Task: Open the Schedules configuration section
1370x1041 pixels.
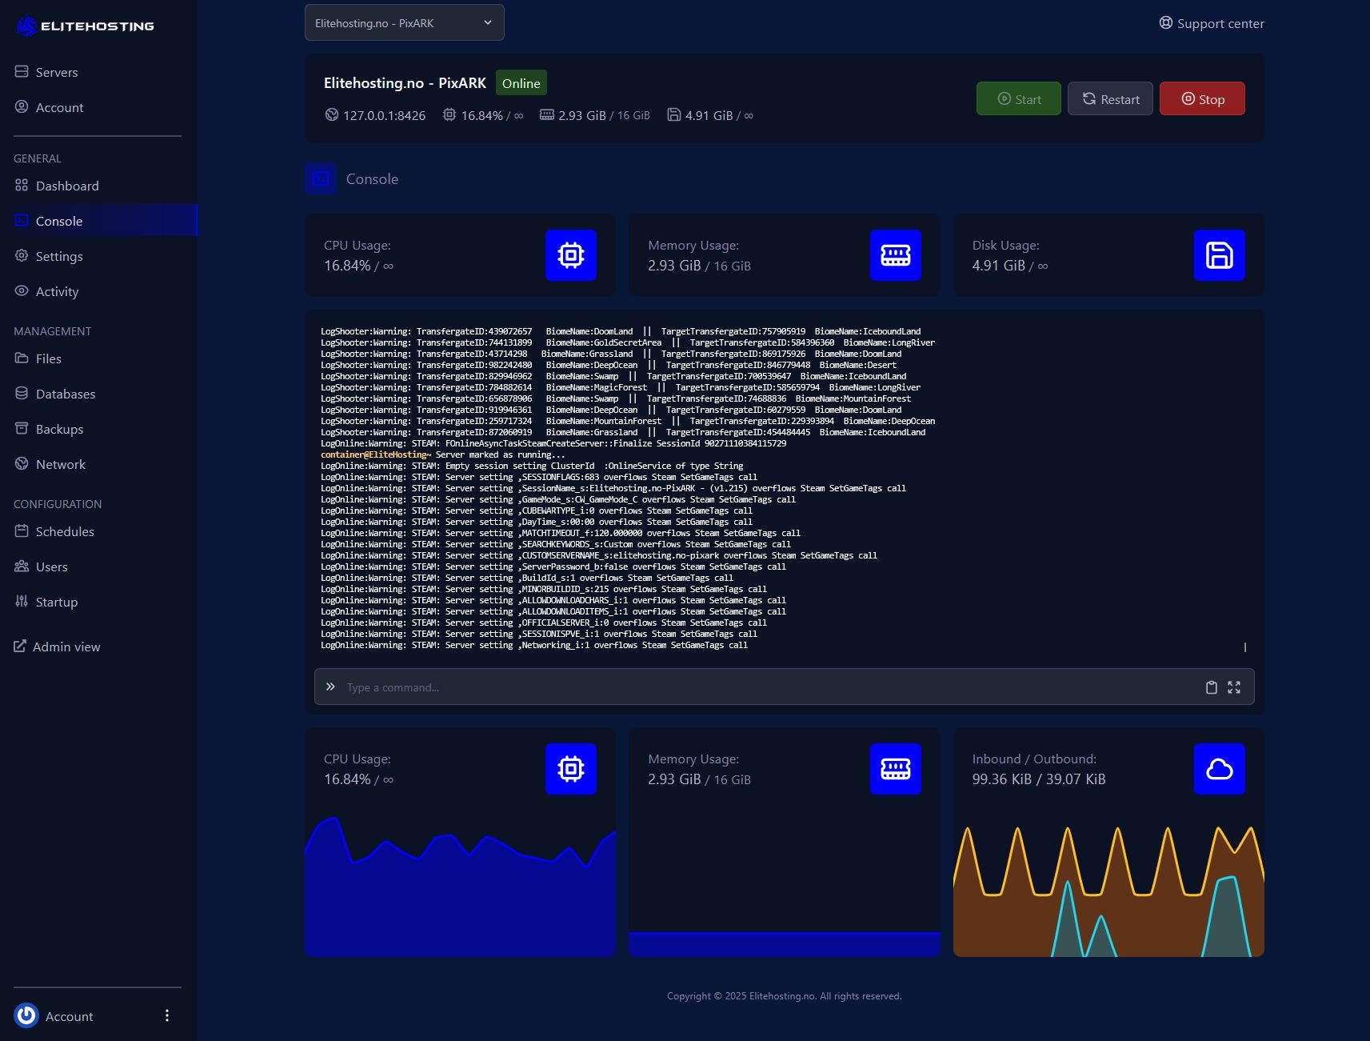Action: [65, 531]
